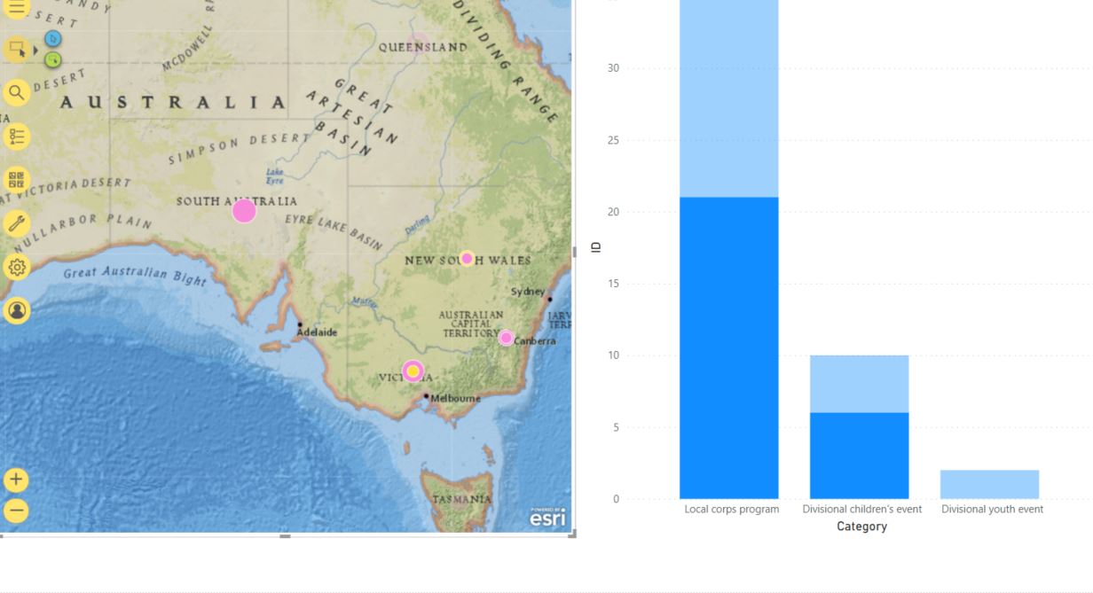Show the map layers list

tap(16, 137)
